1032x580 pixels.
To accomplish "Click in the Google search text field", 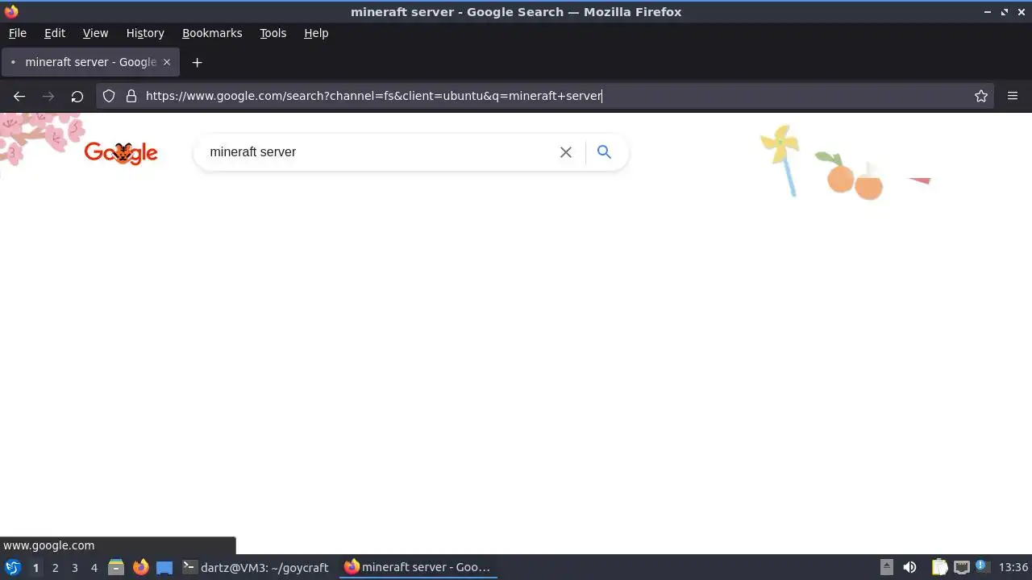I will (x=379, y=152).
